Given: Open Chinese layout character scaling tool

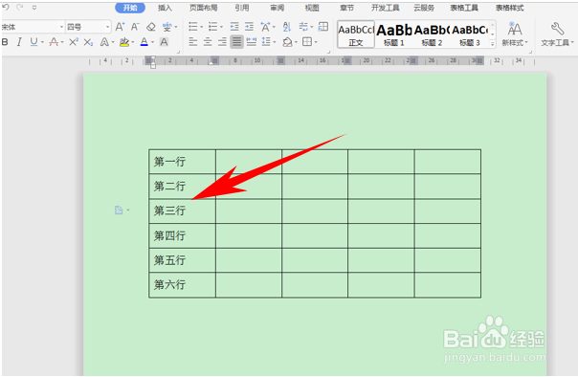Looking at the screenshot, I should point(265,27).
